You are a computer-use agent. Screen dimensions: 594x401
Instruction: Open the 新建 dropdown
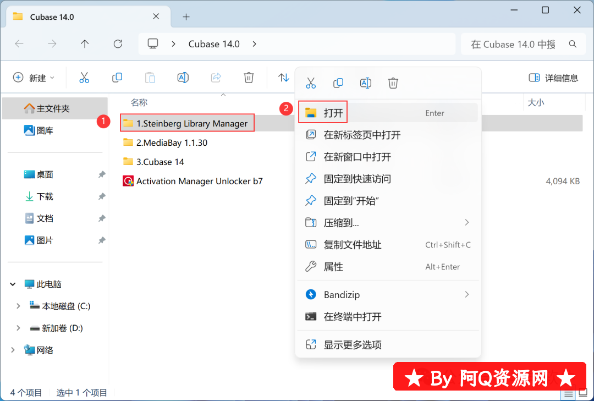point(34,78)
